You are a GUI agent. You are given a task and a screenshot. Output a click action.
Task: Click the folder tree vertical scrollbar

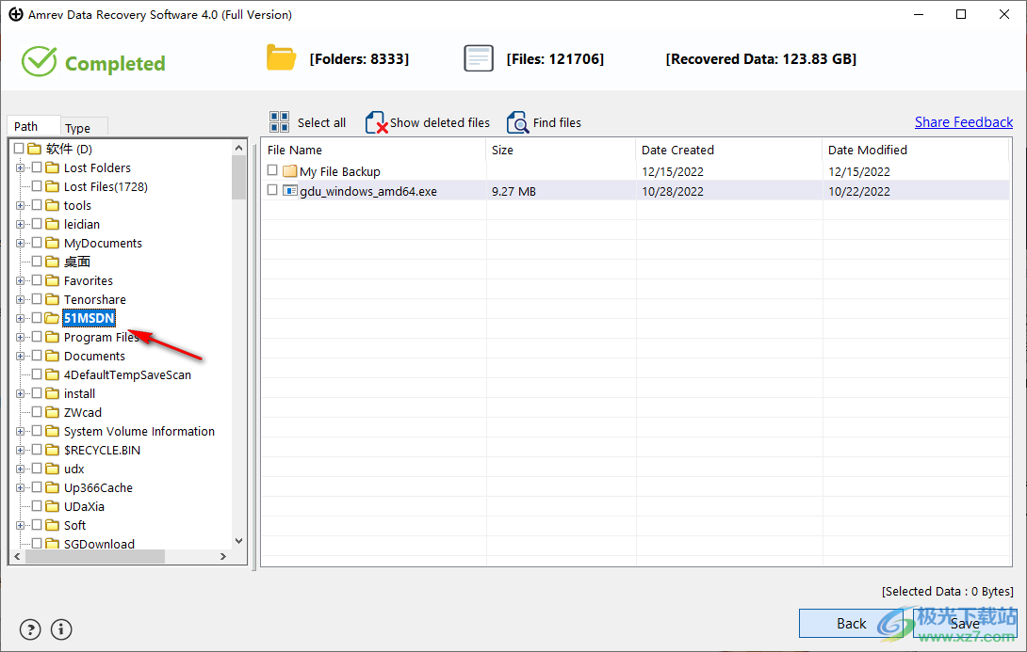pos(238,358)
